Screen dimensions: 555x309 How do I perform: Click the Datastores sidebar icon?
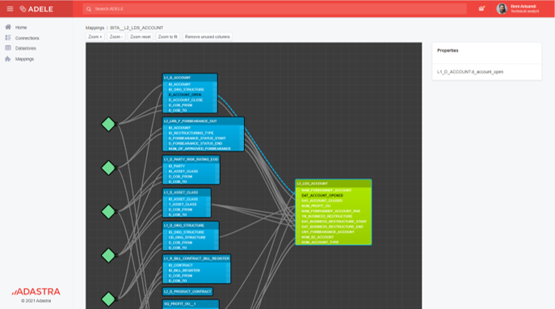[x=8, y=48]
